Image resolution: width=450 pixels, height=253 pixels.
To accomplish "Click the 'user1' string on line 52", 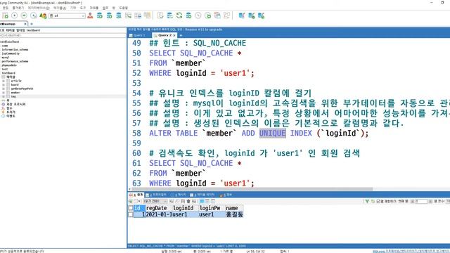I will (235, 73).
